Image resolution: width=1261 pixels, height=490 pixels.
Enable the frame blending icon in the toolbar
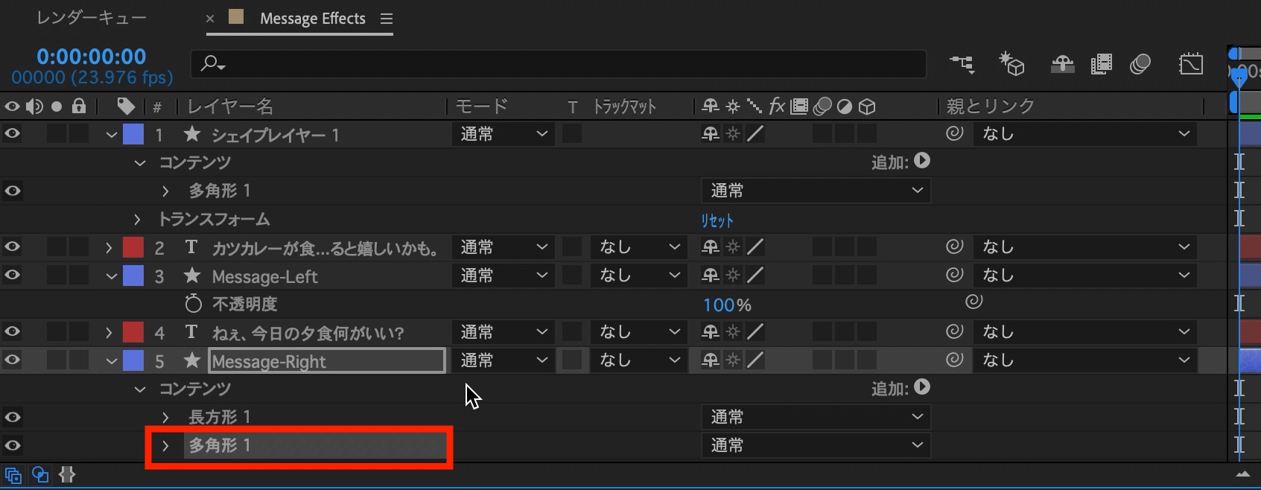pyautogui.click(x=1101, y=65)
